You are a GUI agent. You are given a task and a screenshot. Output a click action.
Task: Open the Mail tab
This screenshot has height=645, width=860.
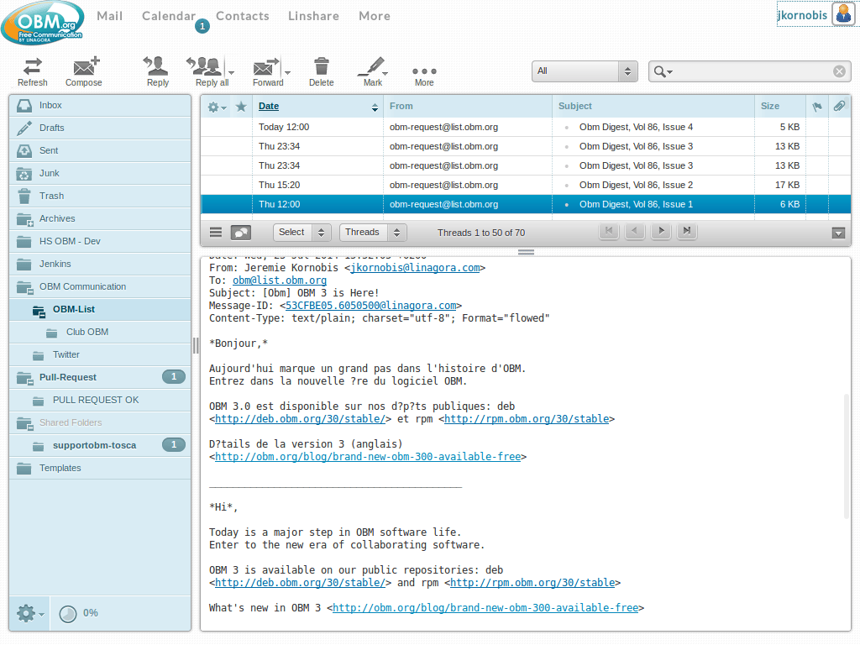click(110, 16)
